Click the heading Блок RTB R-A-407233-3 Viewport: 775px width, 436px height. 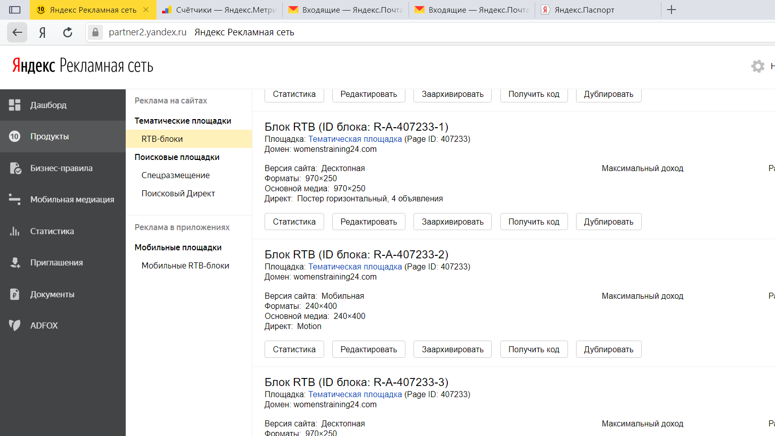click(356, 382)
